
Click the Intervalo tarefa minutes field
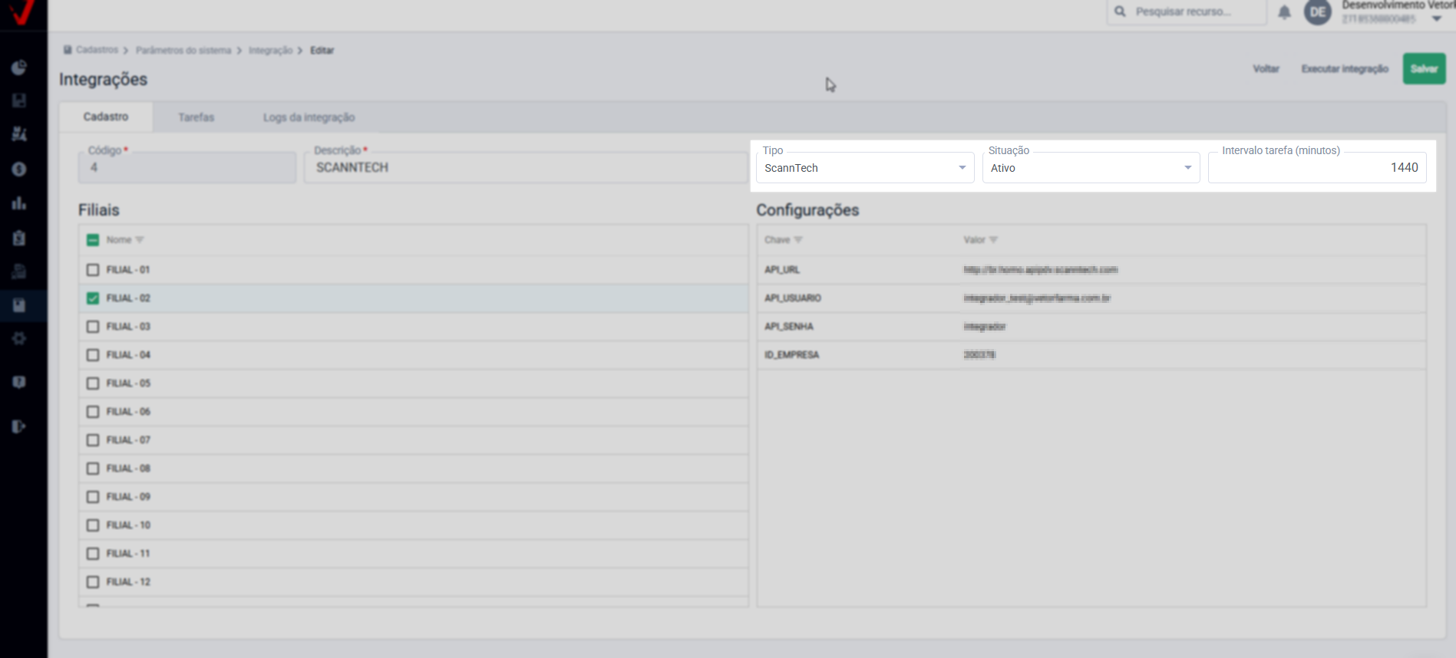coord(1317,168)
